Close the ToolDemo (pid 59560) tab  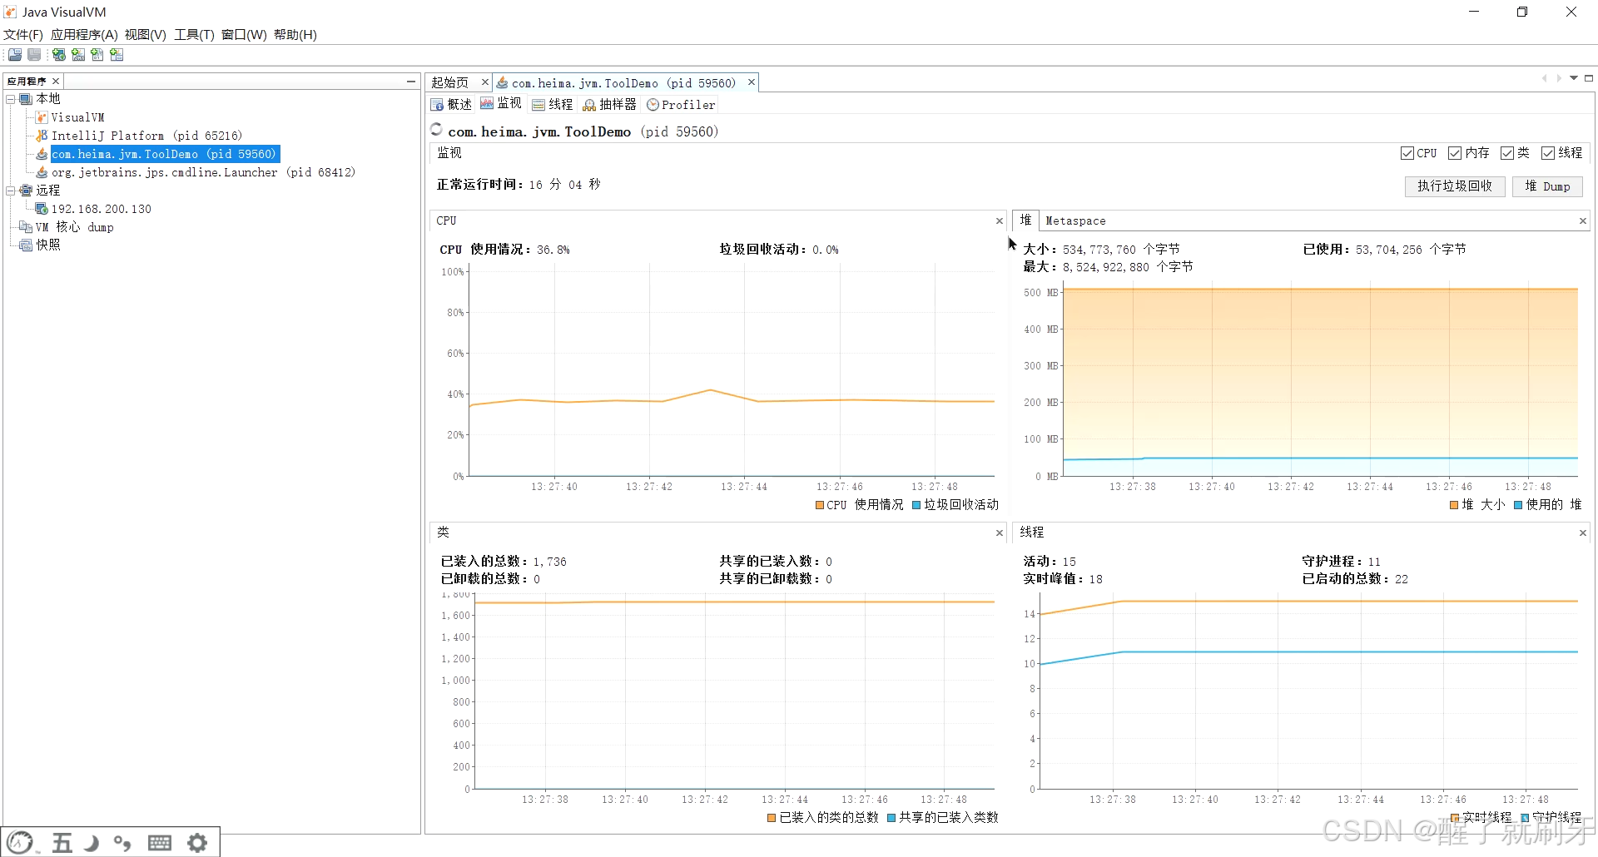click(751, 82)
